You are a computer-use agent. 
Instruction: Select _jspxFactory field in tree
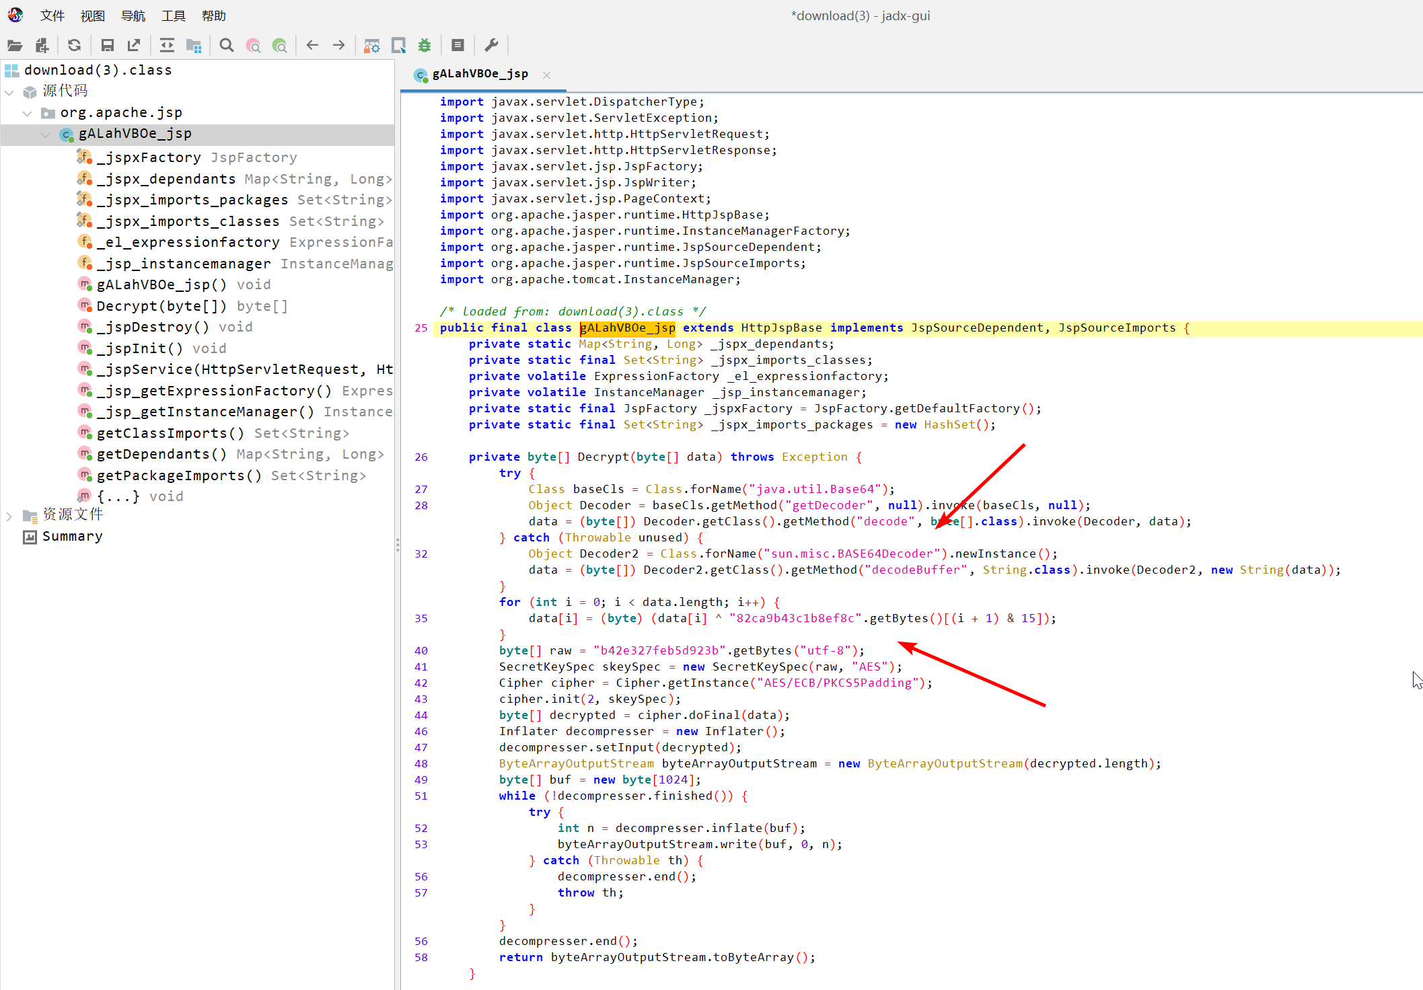196,157
